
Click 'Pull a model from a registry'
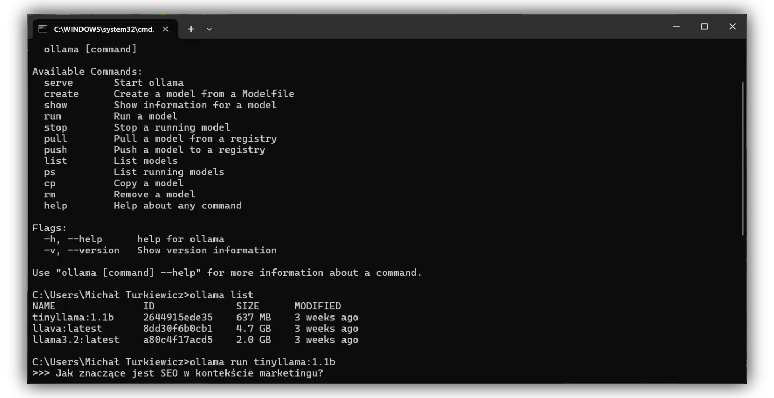[195, 138]
